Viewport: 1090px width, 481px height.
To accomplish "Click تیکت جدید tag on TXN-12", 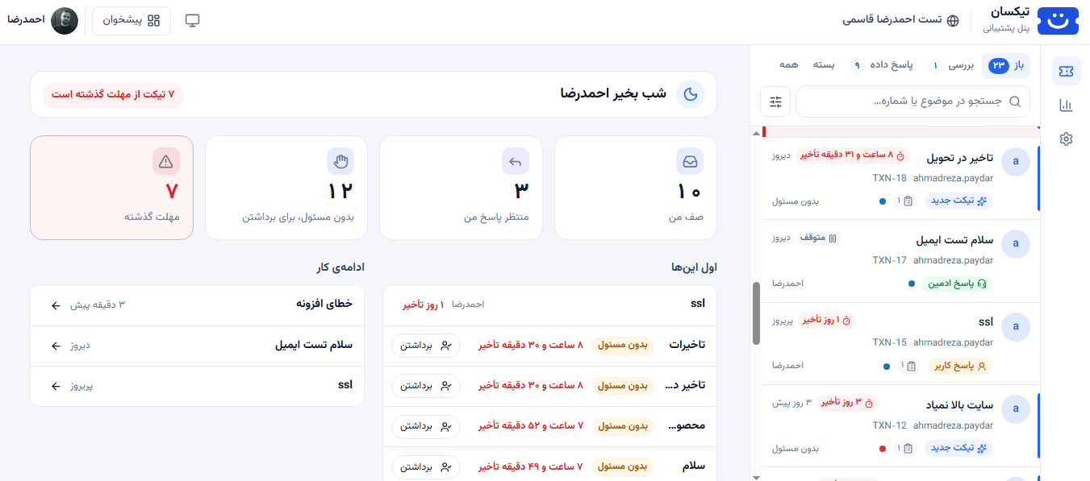I will [958, 448].
